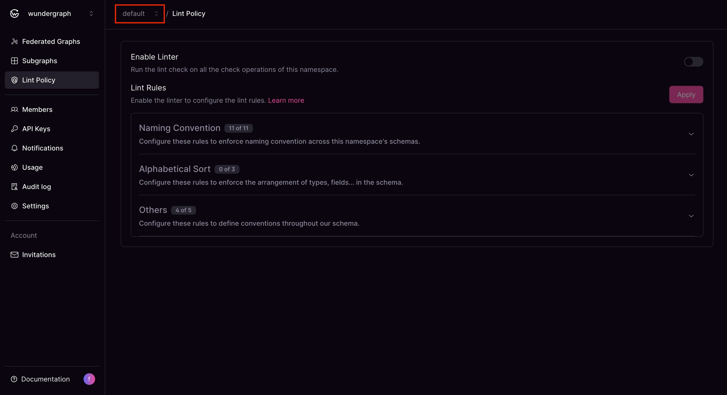Open the Federated Graphs section

pyautogui.click(x=50, y=41)
